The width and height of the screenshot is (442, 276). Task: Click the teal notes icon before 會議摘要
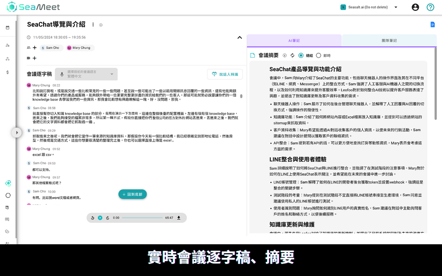click(x=252, y=55)
